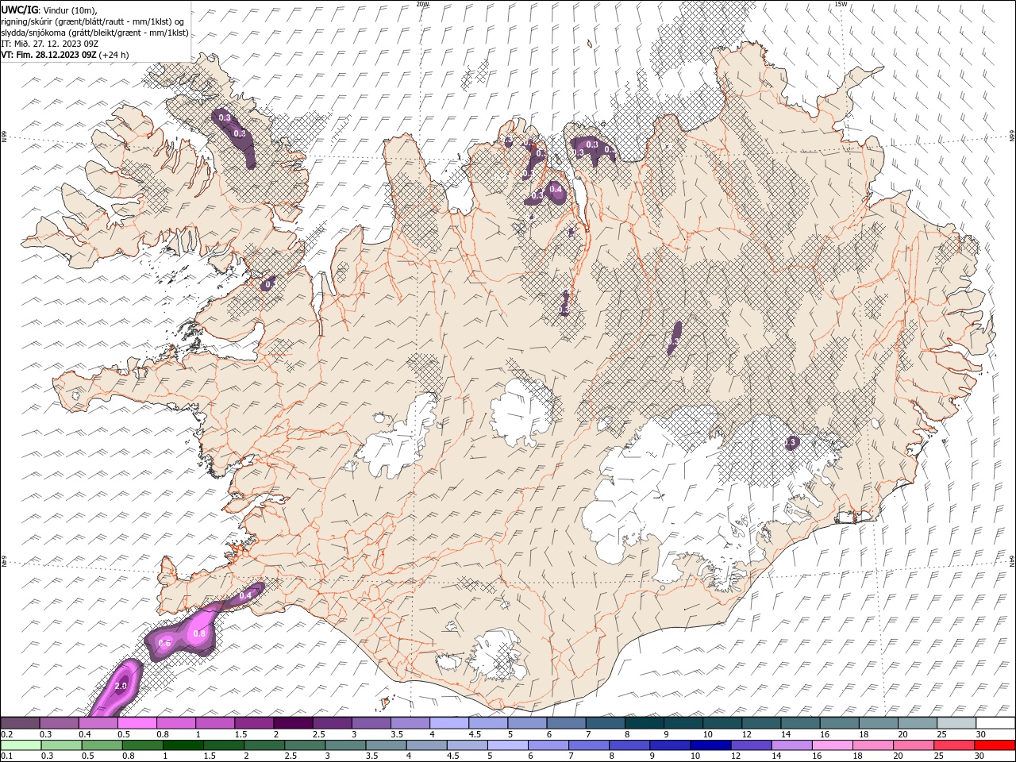1016x762 pixels.
Task: Pick the darkest purple 2 snow-scale swatch
Action: coord(293,723)
